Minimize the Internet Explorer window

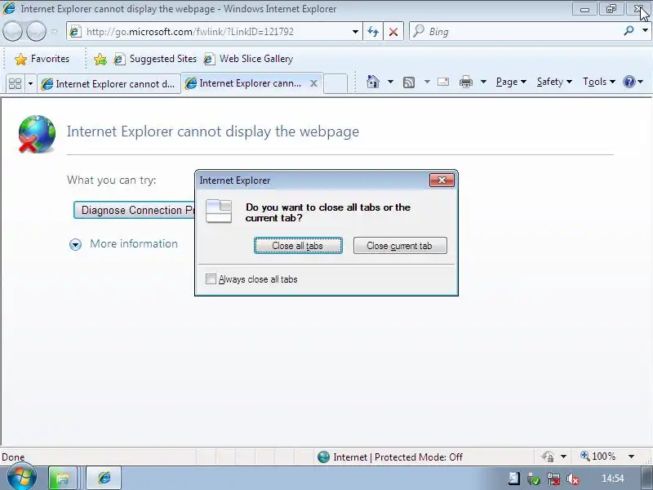pyautogui.click(x=584, y=9)
